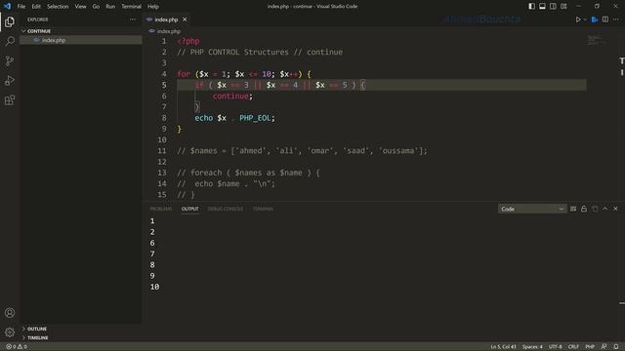Click PHP language mode in status bar
The width and height of the screenshot is (625, 351).
590,347
